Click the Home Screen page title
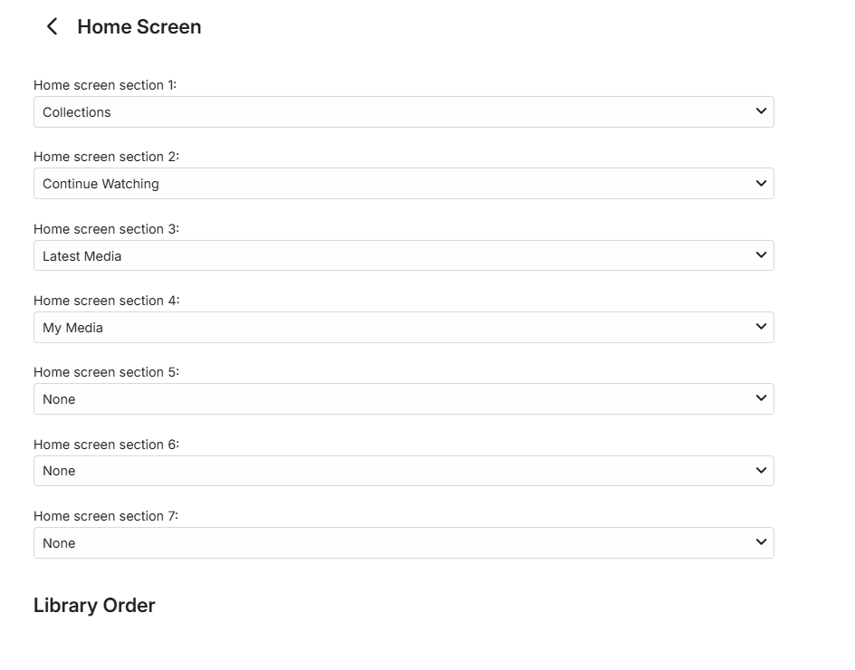855x670 pixels. tap(139, 27)
